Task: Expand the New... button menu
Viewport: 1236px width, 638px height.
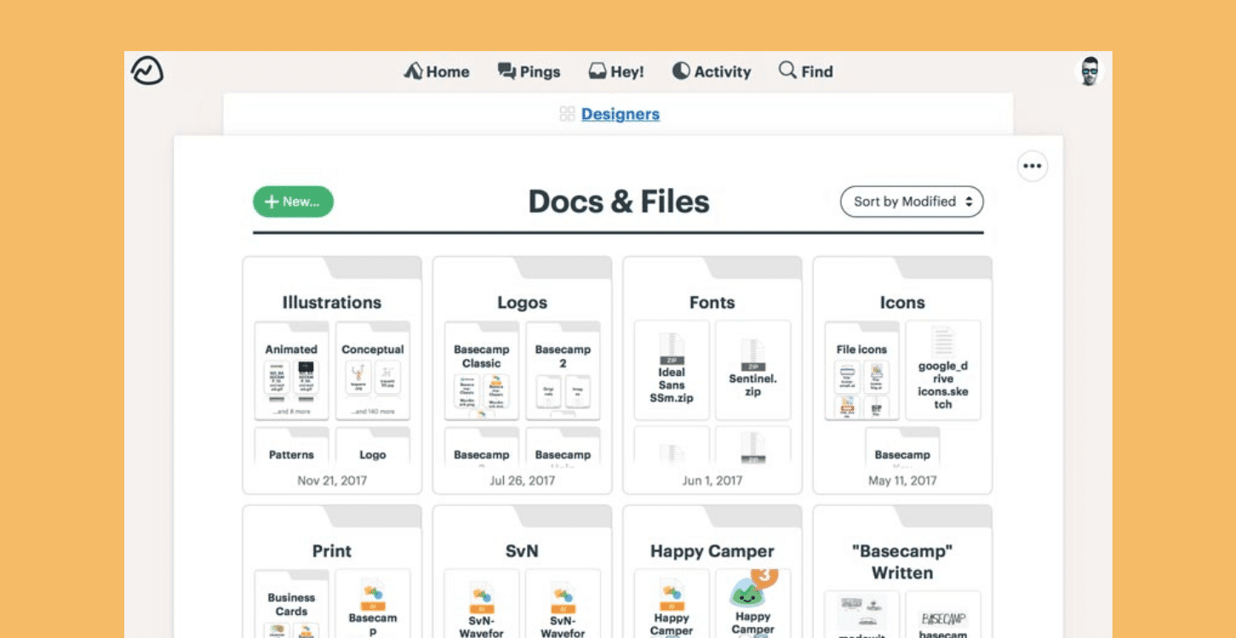Action: tap(293, 202)
